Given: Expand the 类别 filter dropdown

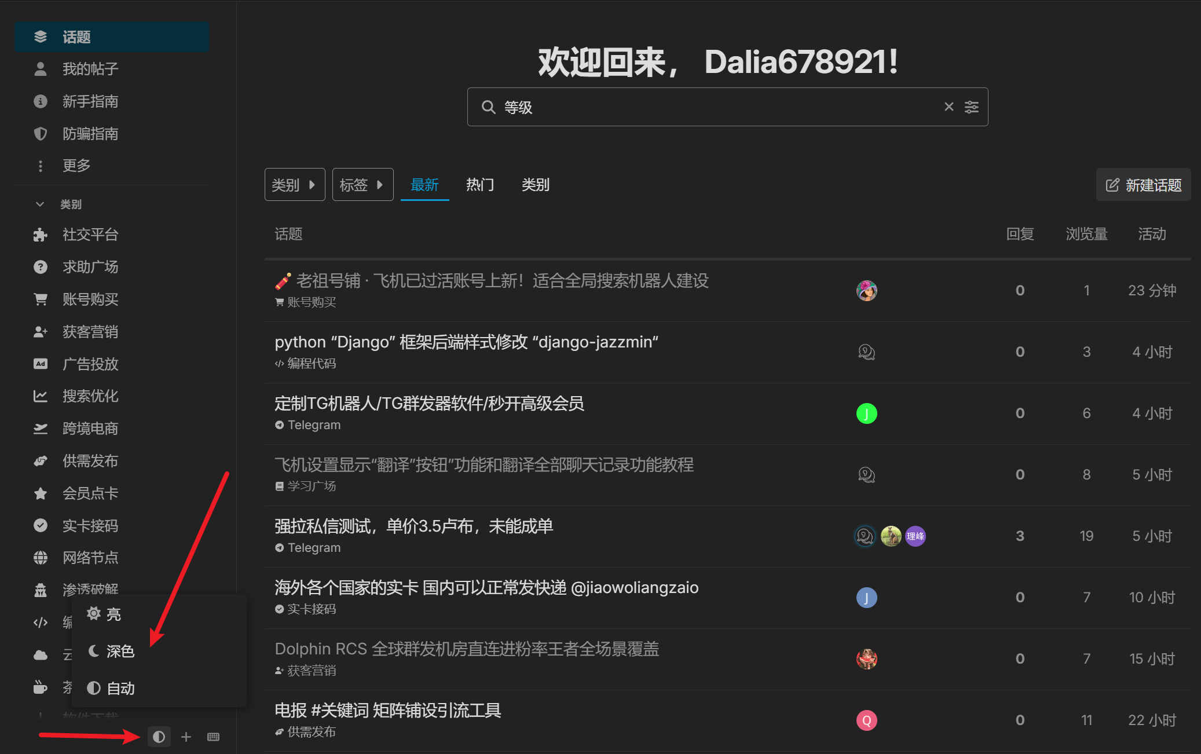Looking at the screenshot, I should [294, 185].
